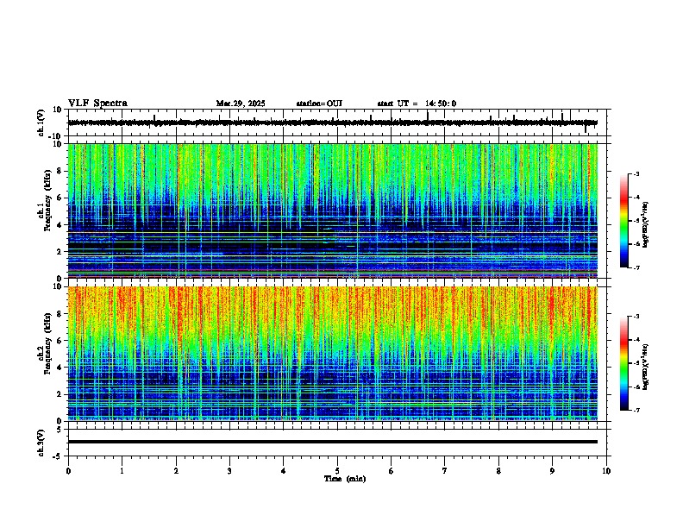Click the -7 label on ch.1 colorbar
The width and height of the screenshot is (683, 528).
point(636,267)
